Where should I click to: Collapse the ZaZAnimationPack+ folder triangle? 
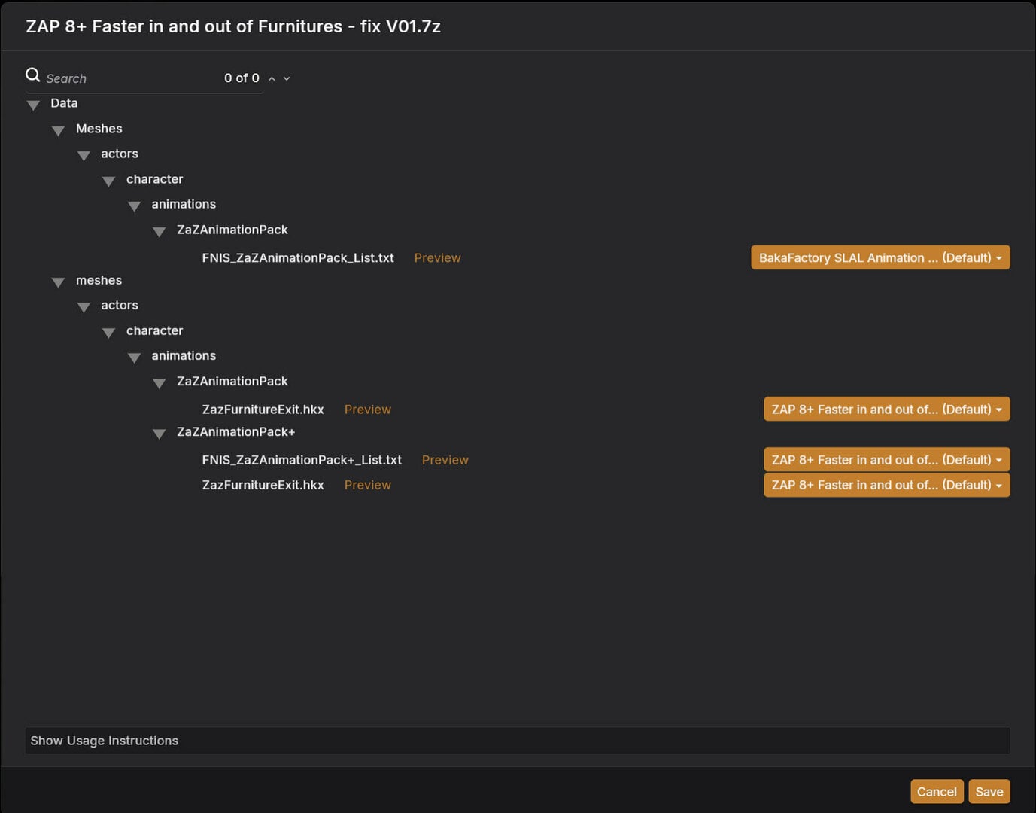point(159,433)
